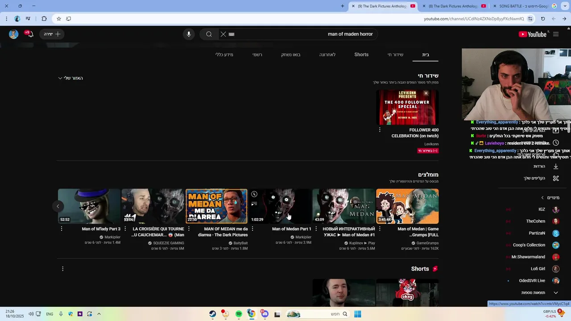Open the OdedSVR Live subscription
Image resolution: width=571 pixels, height=321 pixels.
533,281
